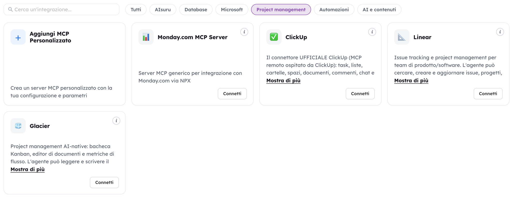Click the ClickUp green checkmark icon
Viewport: 516px width, 199px height.
(x=274, y=37)
